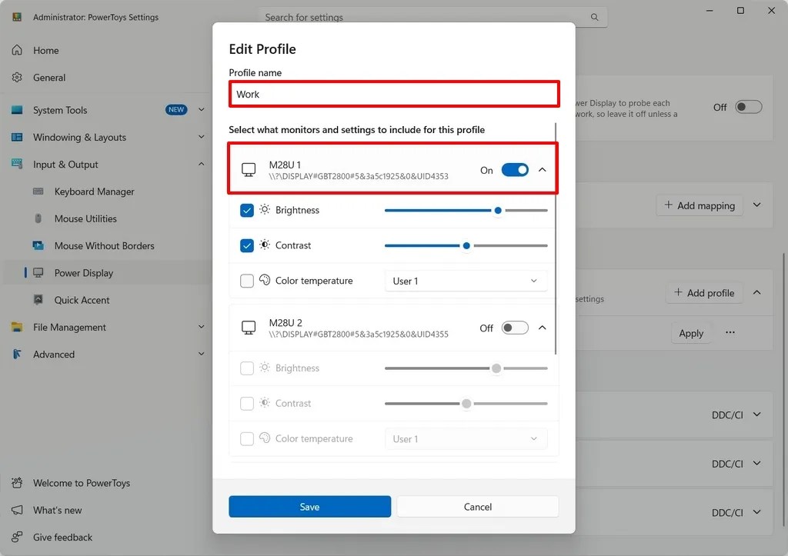
Task: Click the M28U 1 monitor icon
Action: (x=249, y=170)
